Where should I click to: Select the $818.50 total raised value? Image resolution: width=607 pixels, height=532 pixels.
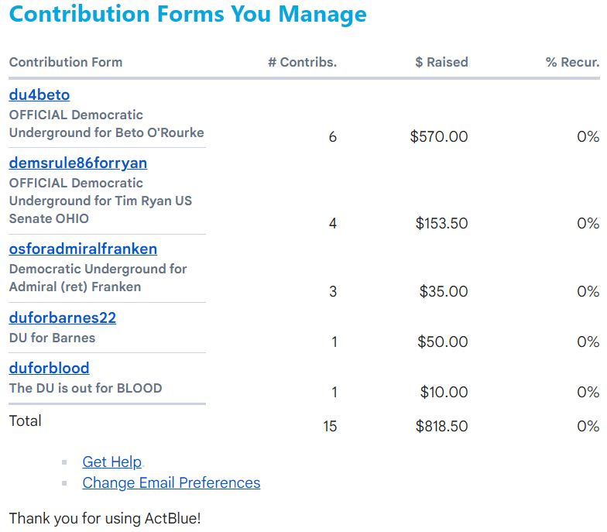[x=441, y=427]
